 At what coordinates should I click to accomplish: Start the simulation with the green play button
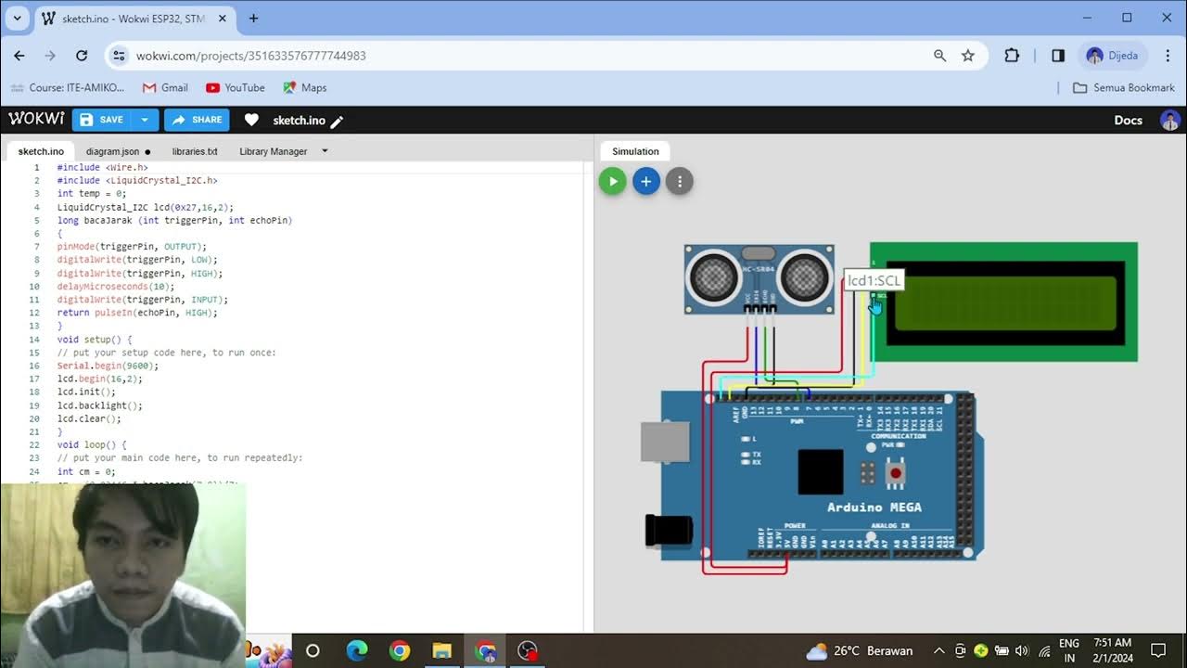point(612,181)
